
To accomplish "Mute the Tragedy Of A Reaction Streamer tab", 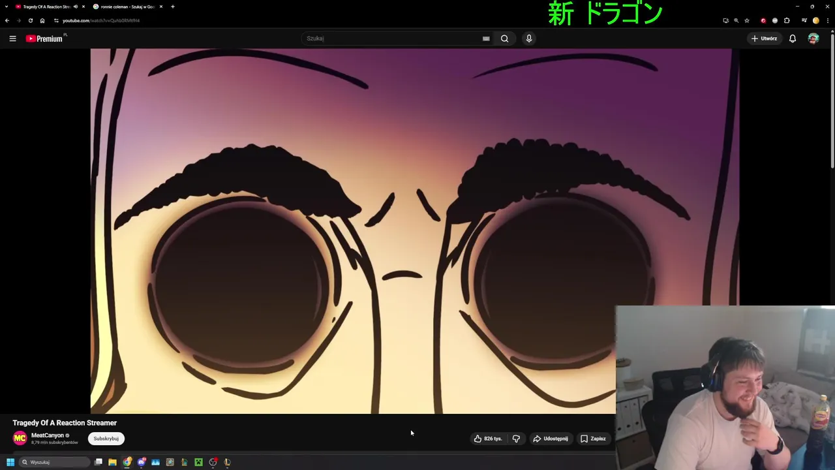I will click(x=76, y=7).
